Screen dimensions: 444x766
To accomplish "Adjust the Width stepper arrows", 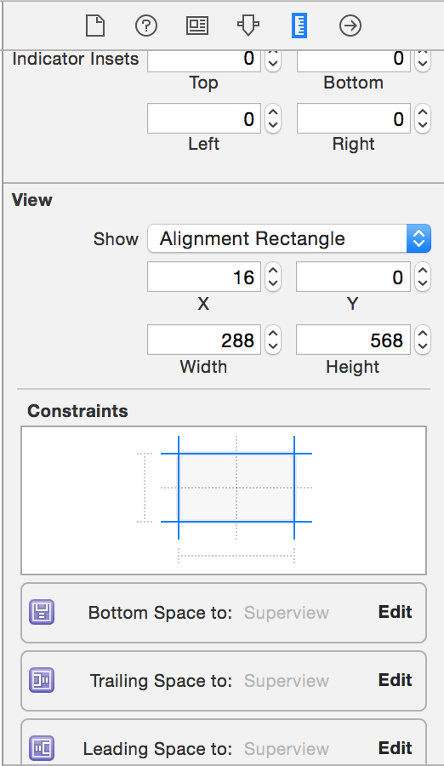I will 273,340.
